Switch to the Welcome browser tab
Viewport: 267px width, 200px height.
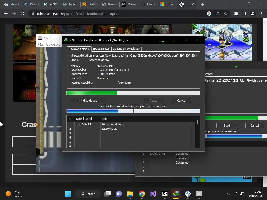[110, 4]
